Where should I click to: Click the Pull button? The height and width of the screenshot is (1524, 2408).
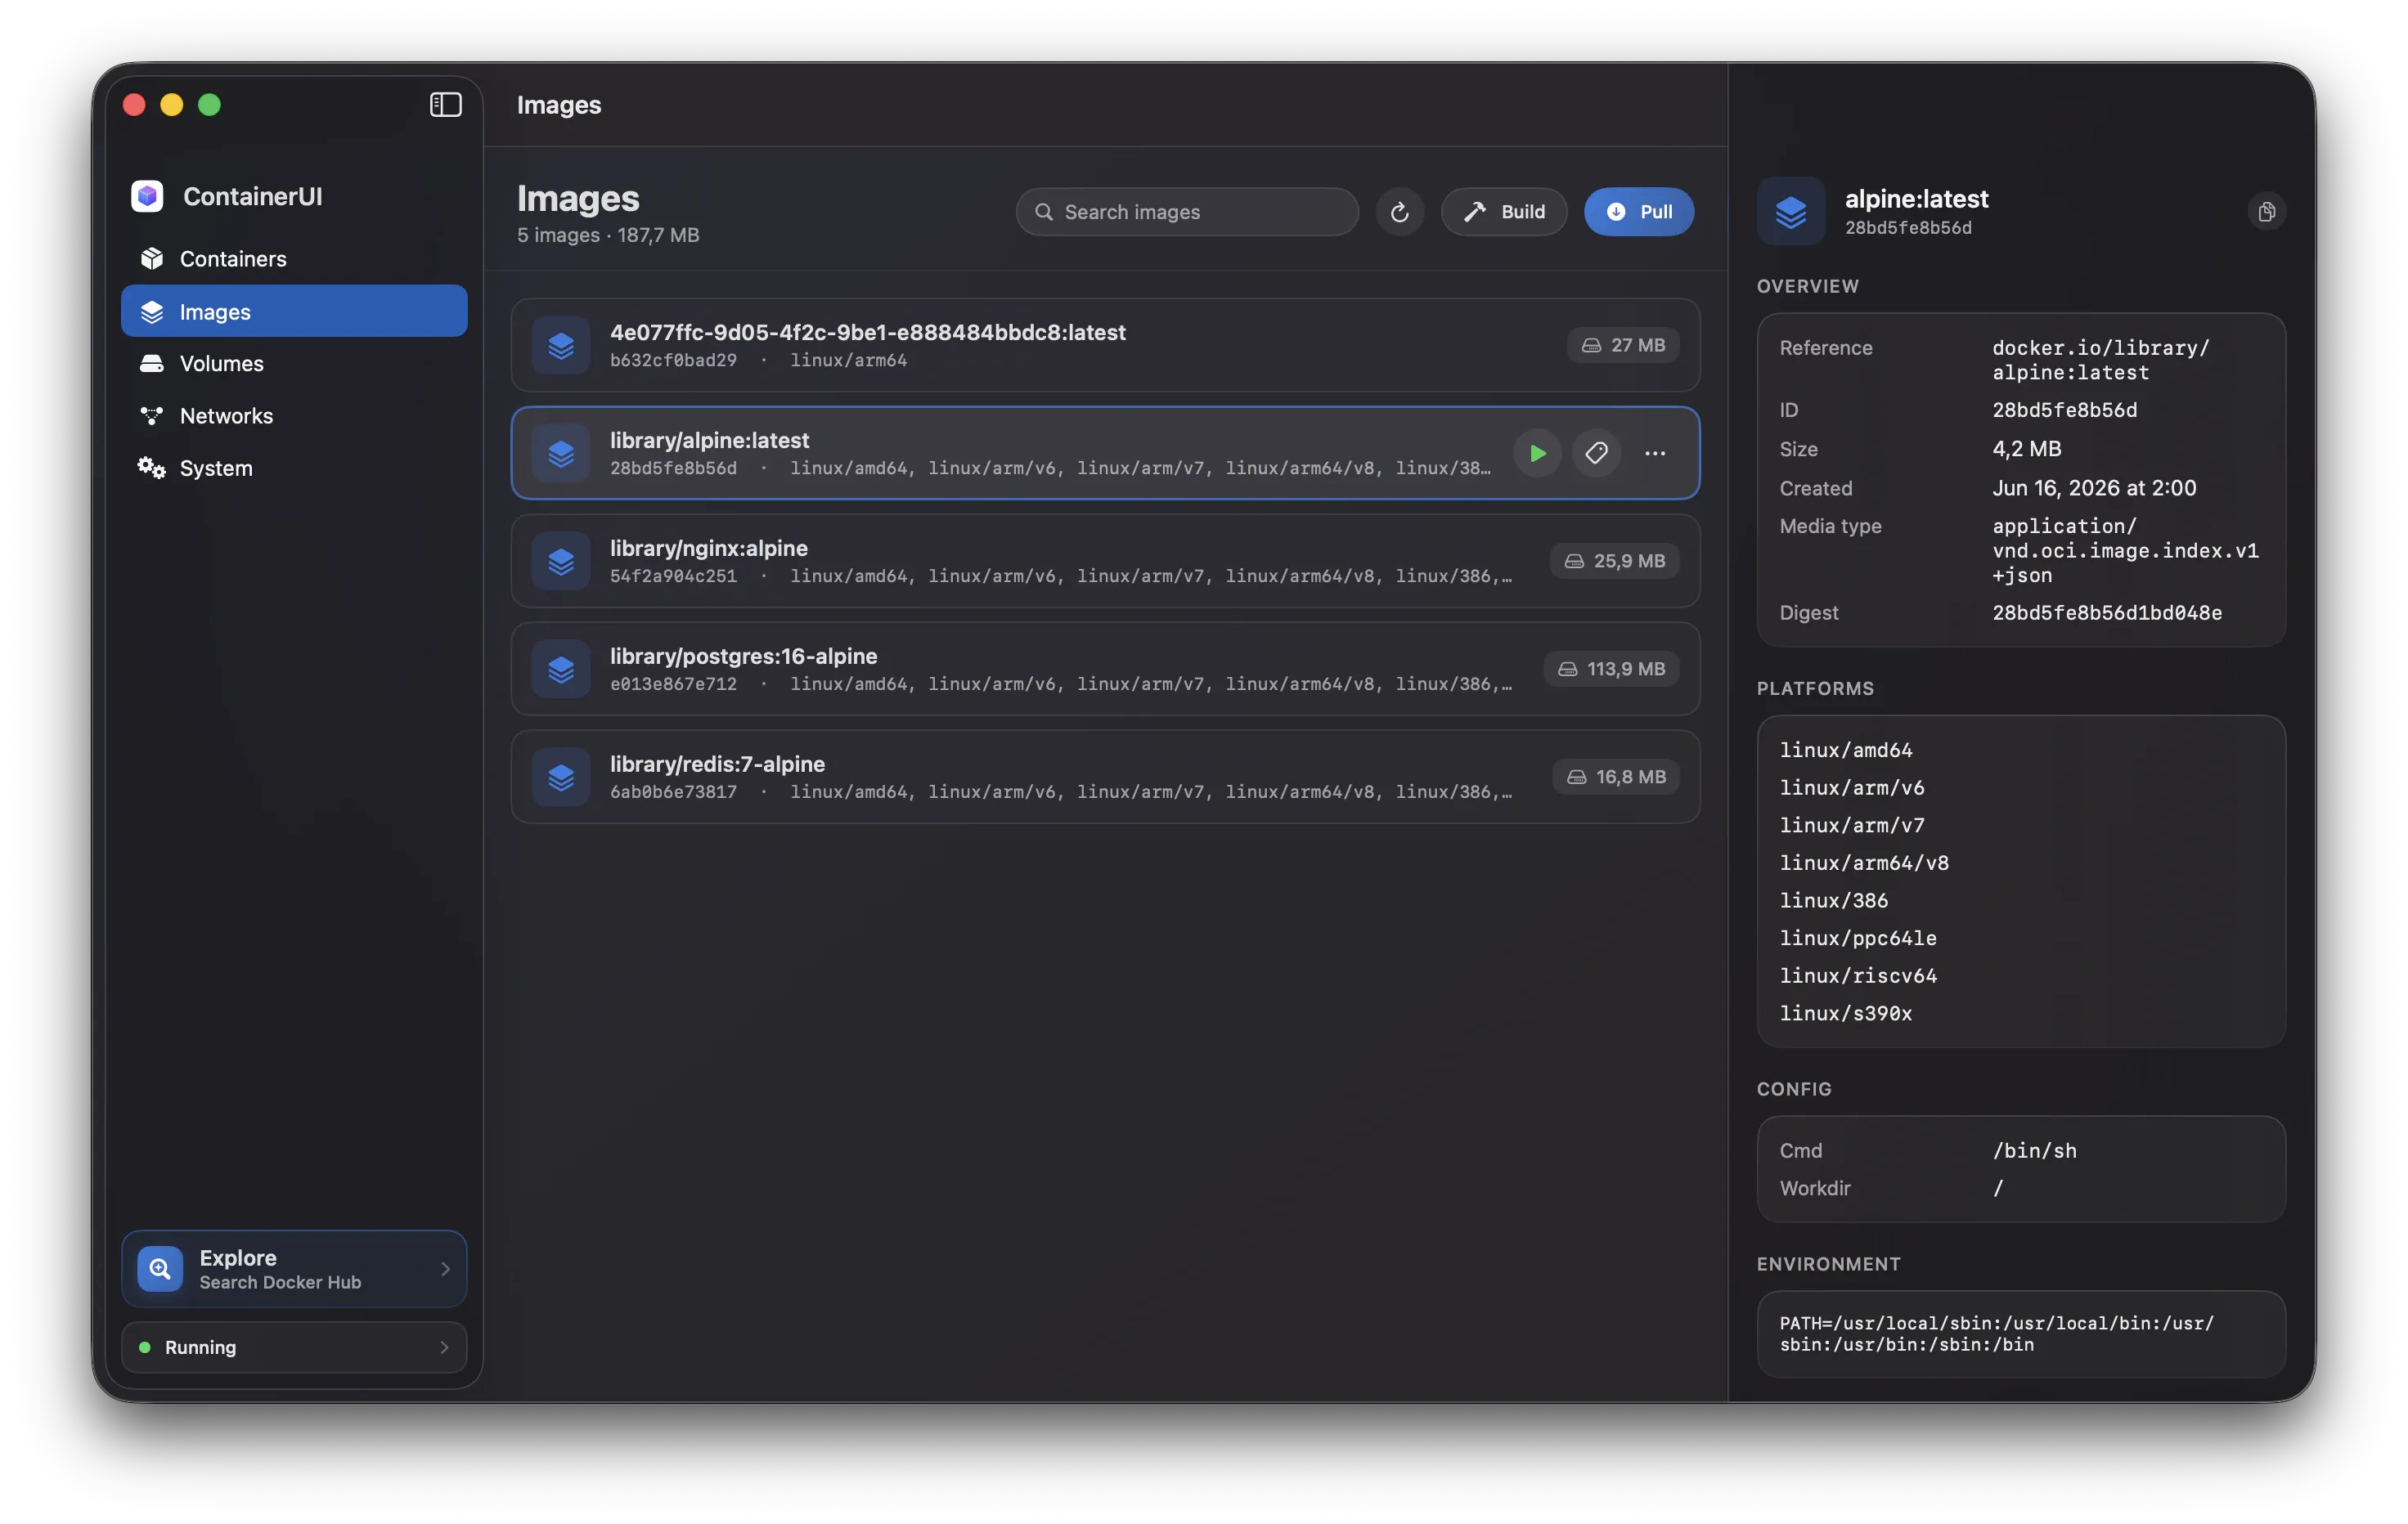click(x=1639, y=212)
